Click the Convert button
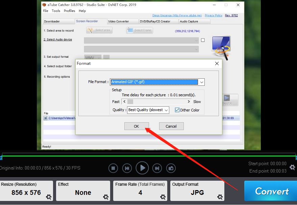This screenshot has width=297, height=205. point(271,191)
